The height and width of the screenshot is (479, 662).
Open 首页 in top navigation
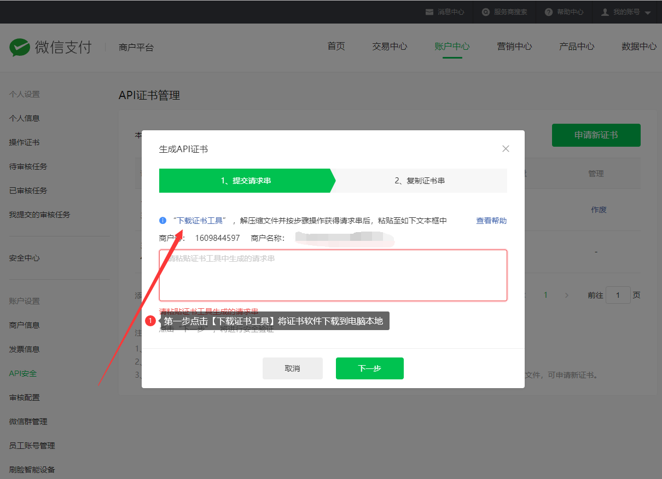(336, 47)
